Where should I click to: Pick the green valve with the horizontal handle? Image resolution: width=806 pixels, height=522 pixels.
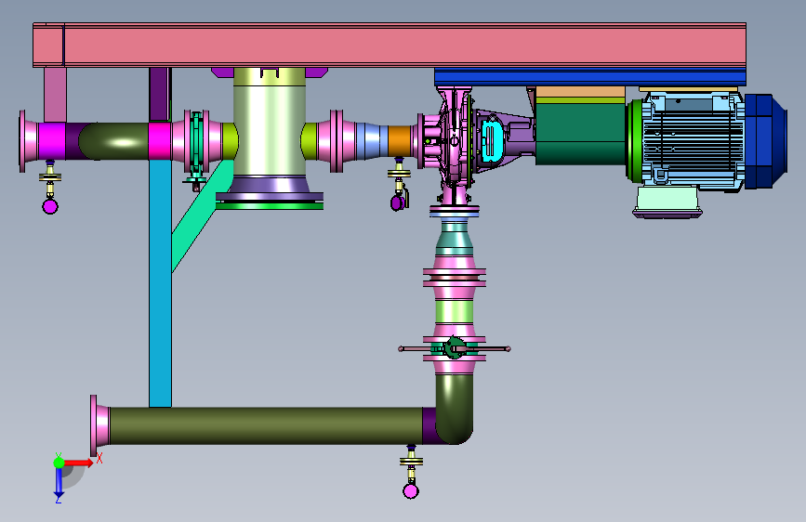pyautogui.click(x=455, y=348)
